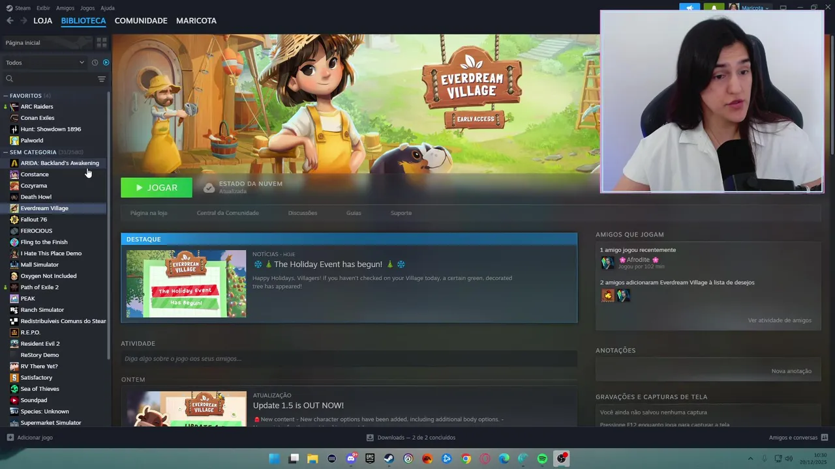Viewport: 835px width, 469px height.
Task: Click the activity comment input field
Action: [349, 359]
